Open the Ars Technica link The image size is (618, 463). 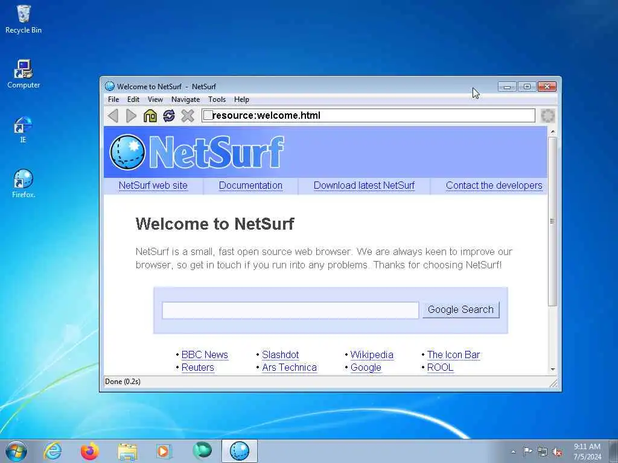[x=289, y=367]
